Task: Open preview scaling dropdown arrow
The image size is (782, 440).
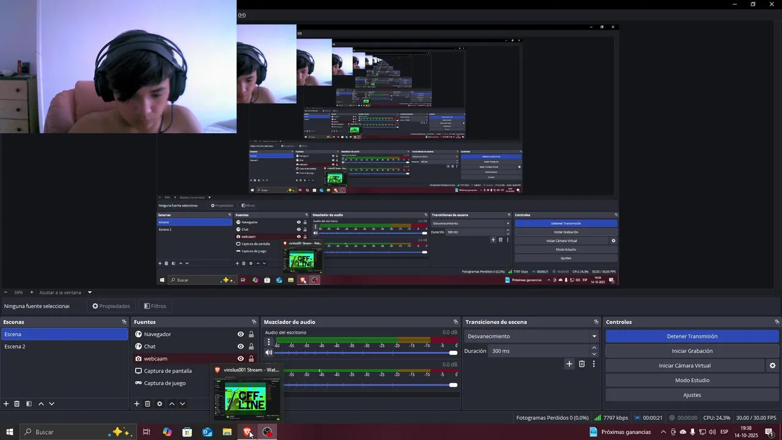Action: pyautogui.click(x=90, y=292)
